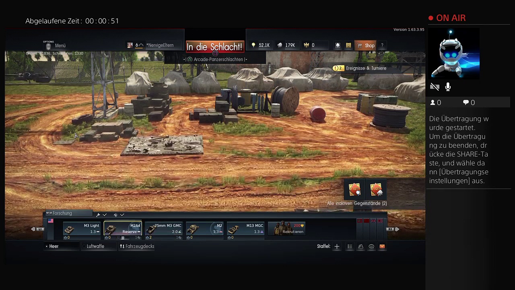The width and height of the screenshot is (515, 290).
Task: Open the Fahrzeugdecks presets selector
Action: coord(137,246)
